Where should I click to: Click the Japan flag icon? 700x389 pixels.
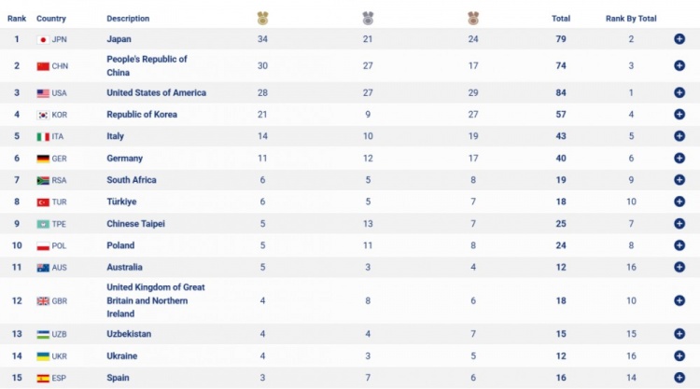42,39
